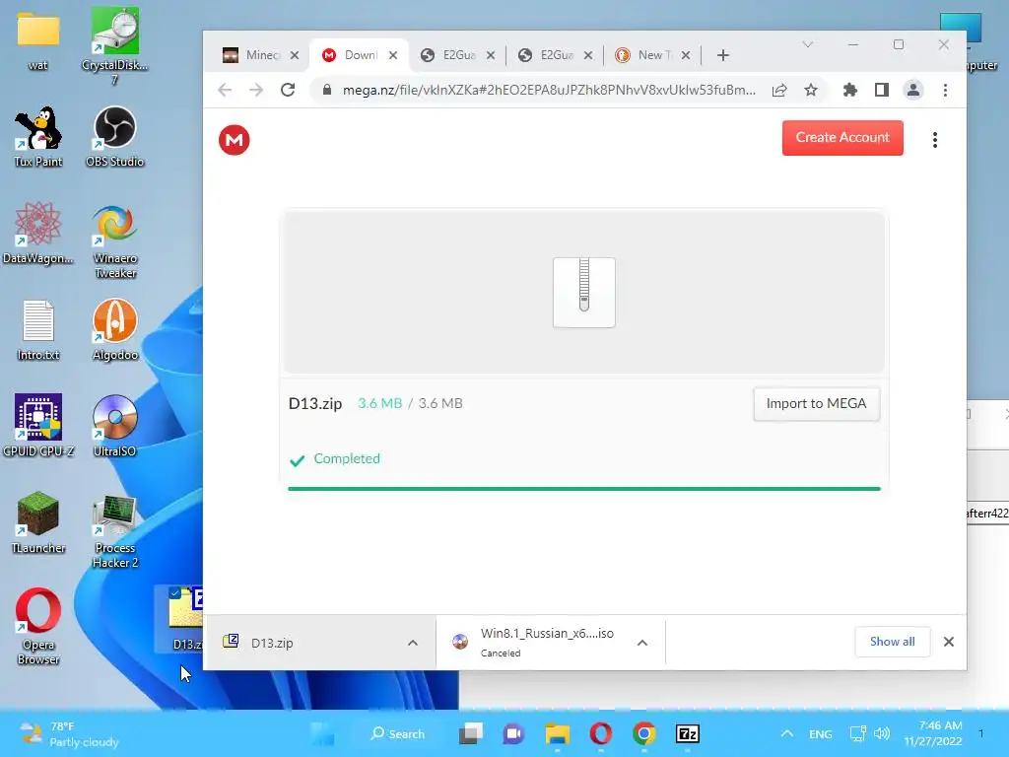Screen dimensions: 1009x757
Task: Select TLauncher desktop icon
Action: pyautogui.click(x=38, y=522)
